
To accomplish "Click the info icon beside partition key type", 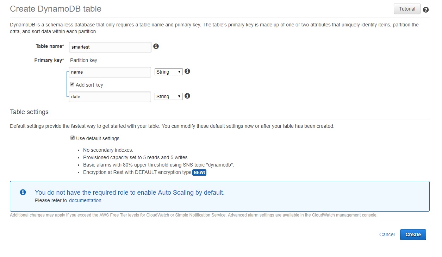I will [187, 71].
